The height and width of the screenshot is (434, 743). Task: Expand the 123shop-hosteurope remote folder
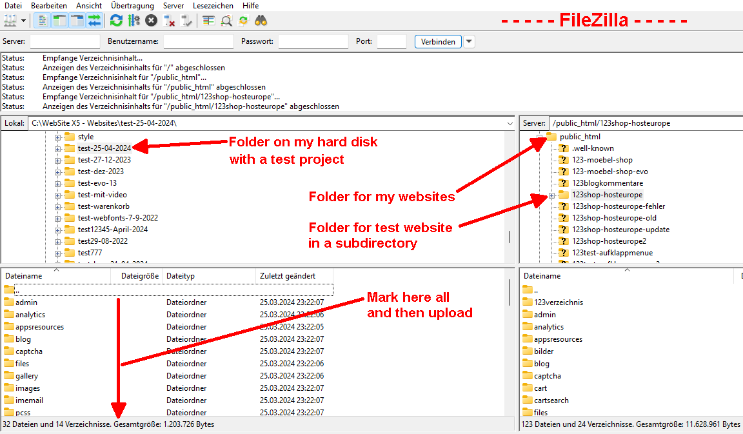click(551, 195)
